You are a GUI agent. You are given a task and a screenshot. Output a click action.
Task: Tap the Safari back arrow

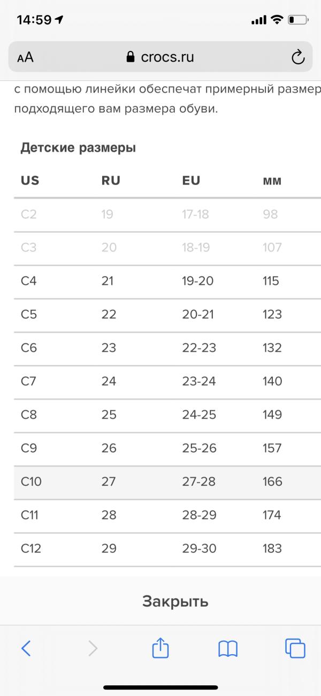tap(26, 649)
